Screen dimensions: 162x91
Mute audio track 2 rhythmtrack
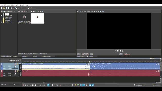tap(15, 71)
